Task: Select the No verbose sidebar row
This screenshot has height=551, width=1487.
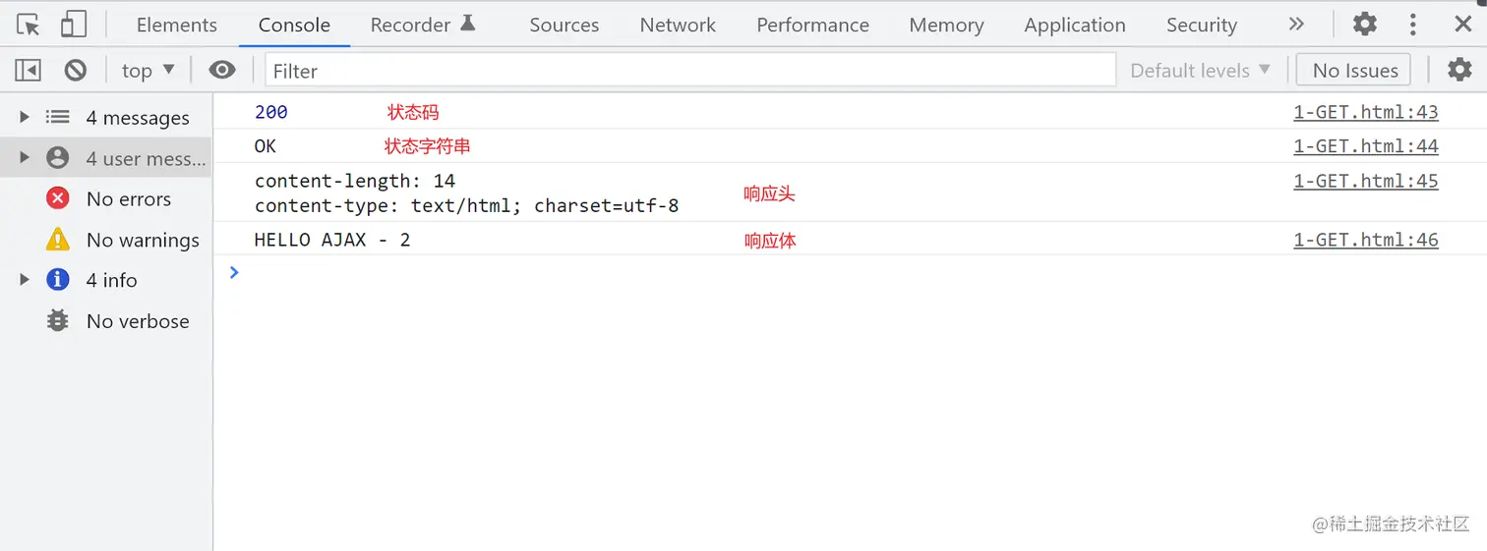Action: pyautogui.click(x=106, y=321)
